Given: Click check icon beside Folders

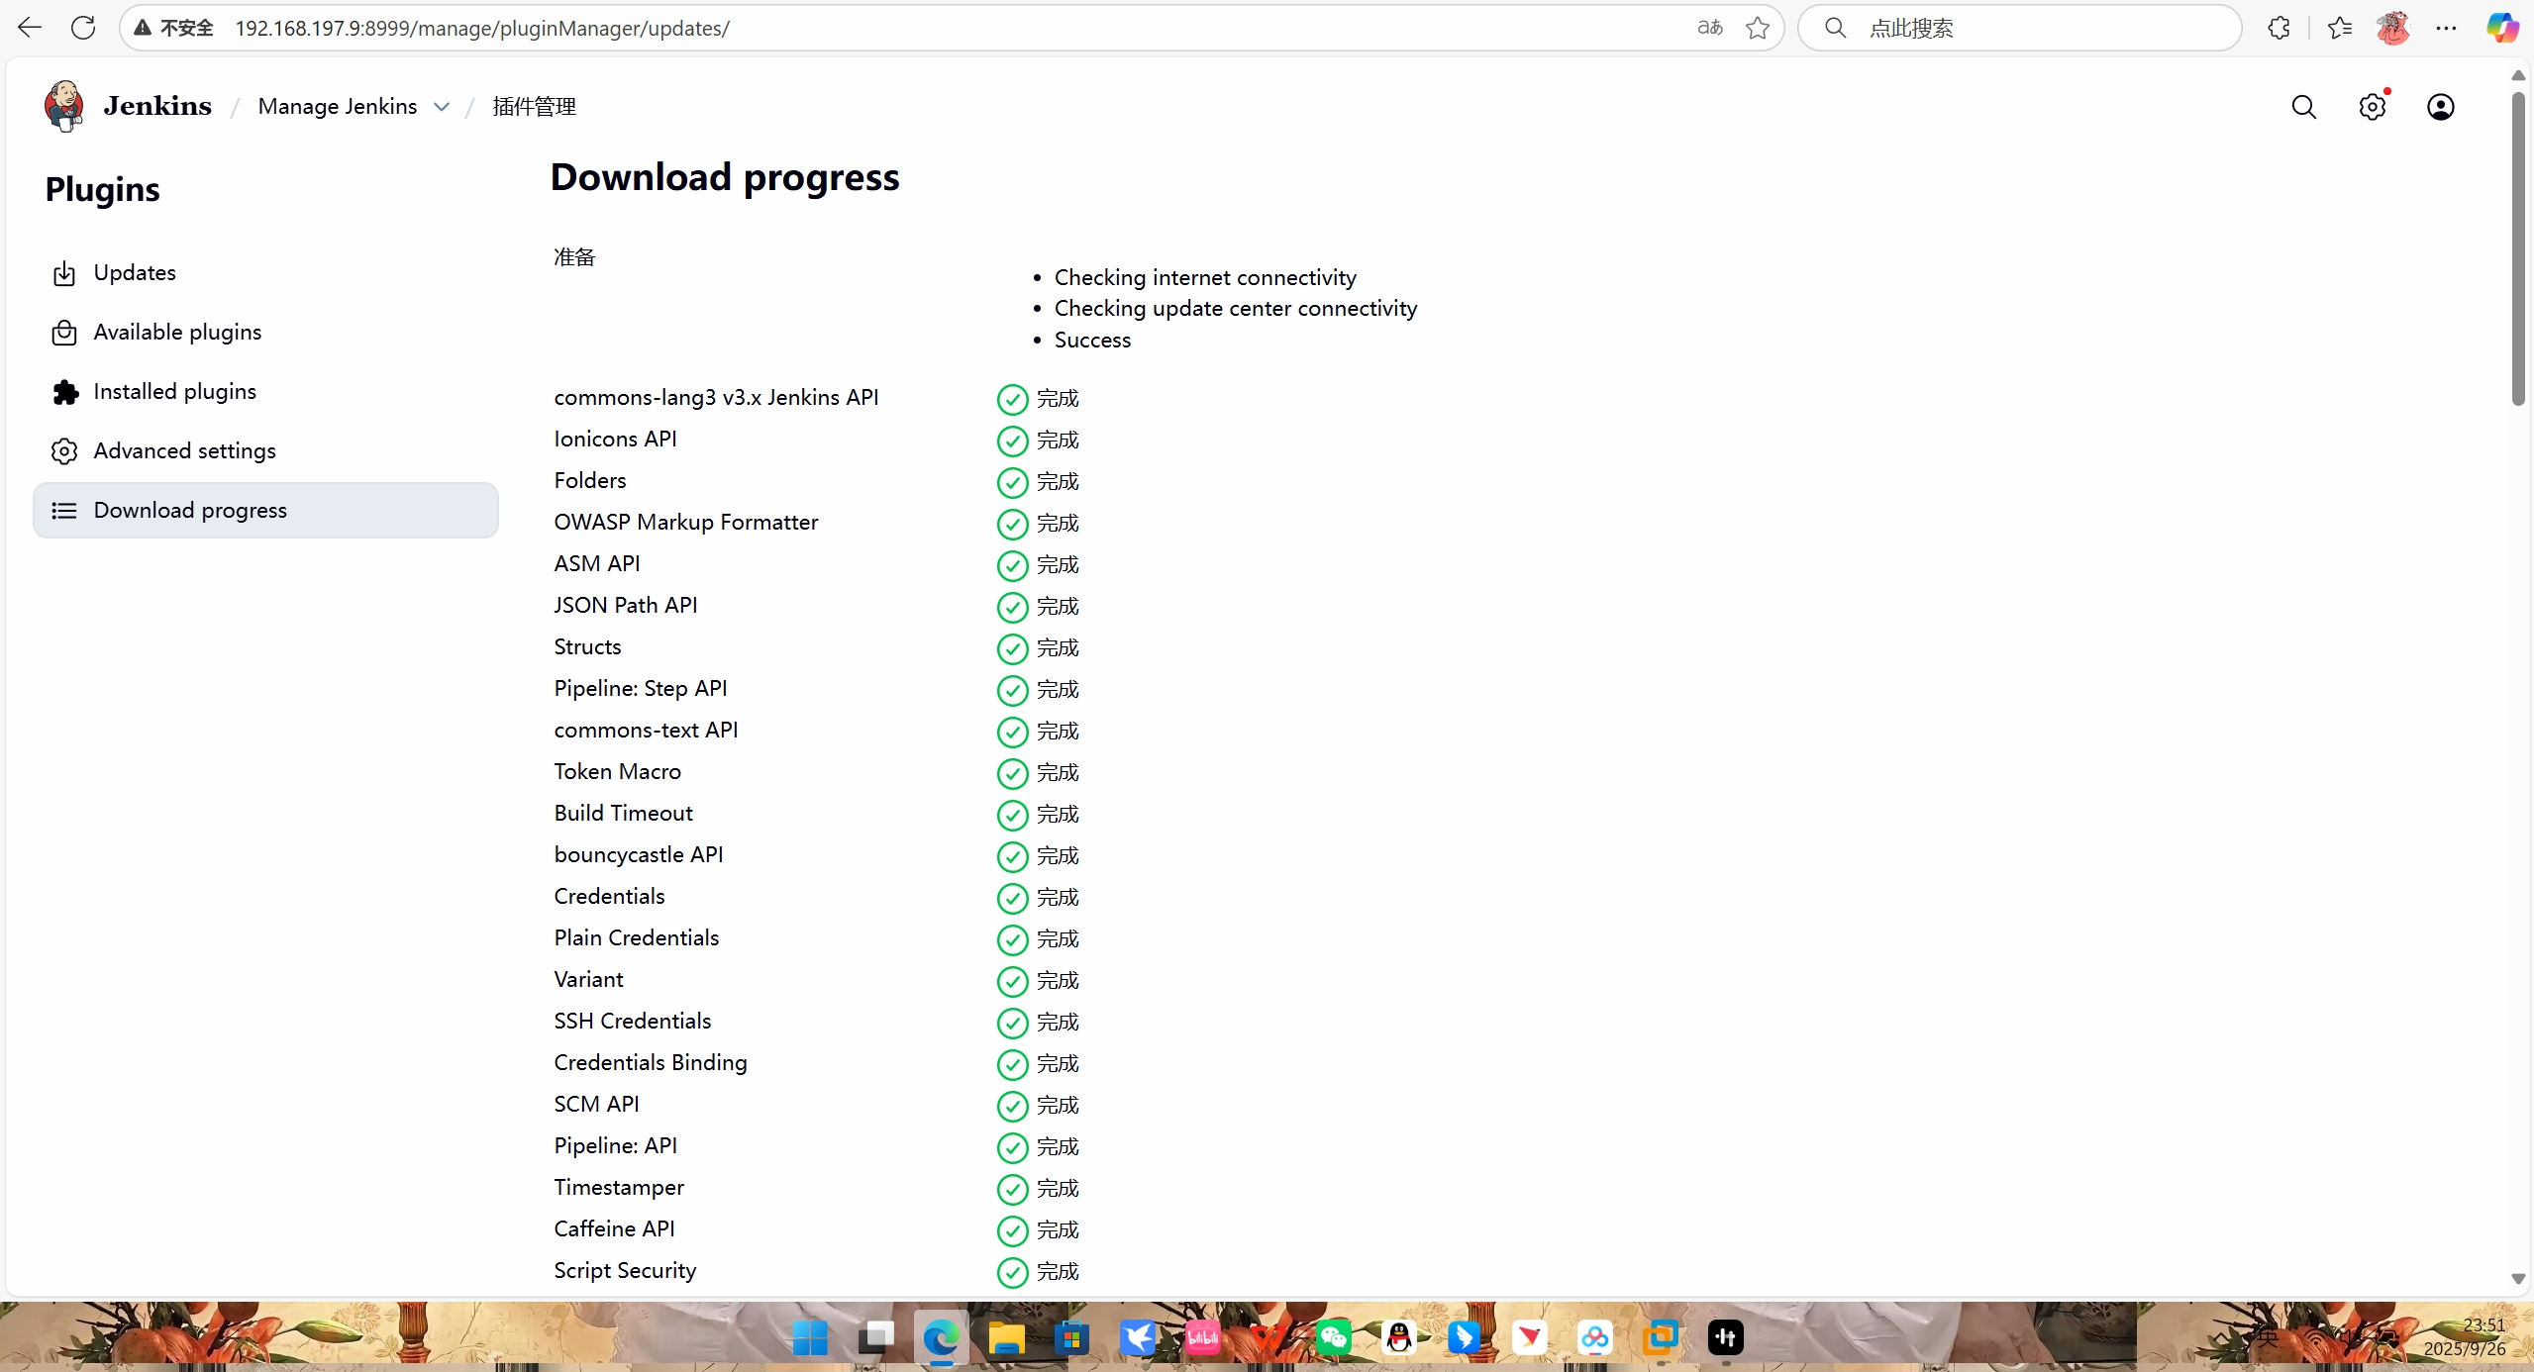Looking at the screenshot, I should [x=1012, y=483].
